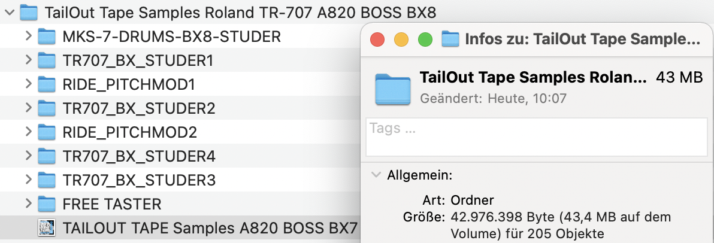Click the TailOut Tape Samples root folder icon
This screenshot has height=243, width=714.
(x=29, y=12)
